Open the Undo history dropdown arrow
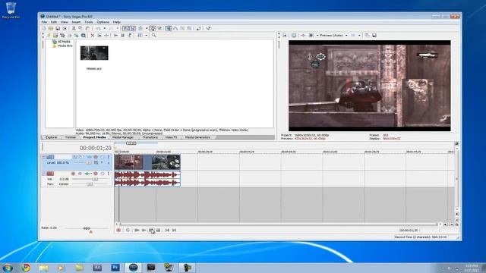Image resolution: width=486 pixels, height=273 pixels. click(x=105, y=29)
